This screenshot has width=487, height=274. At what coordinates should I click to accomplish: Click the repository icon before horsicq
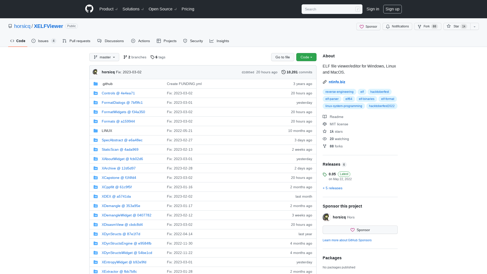pos(10,26)
